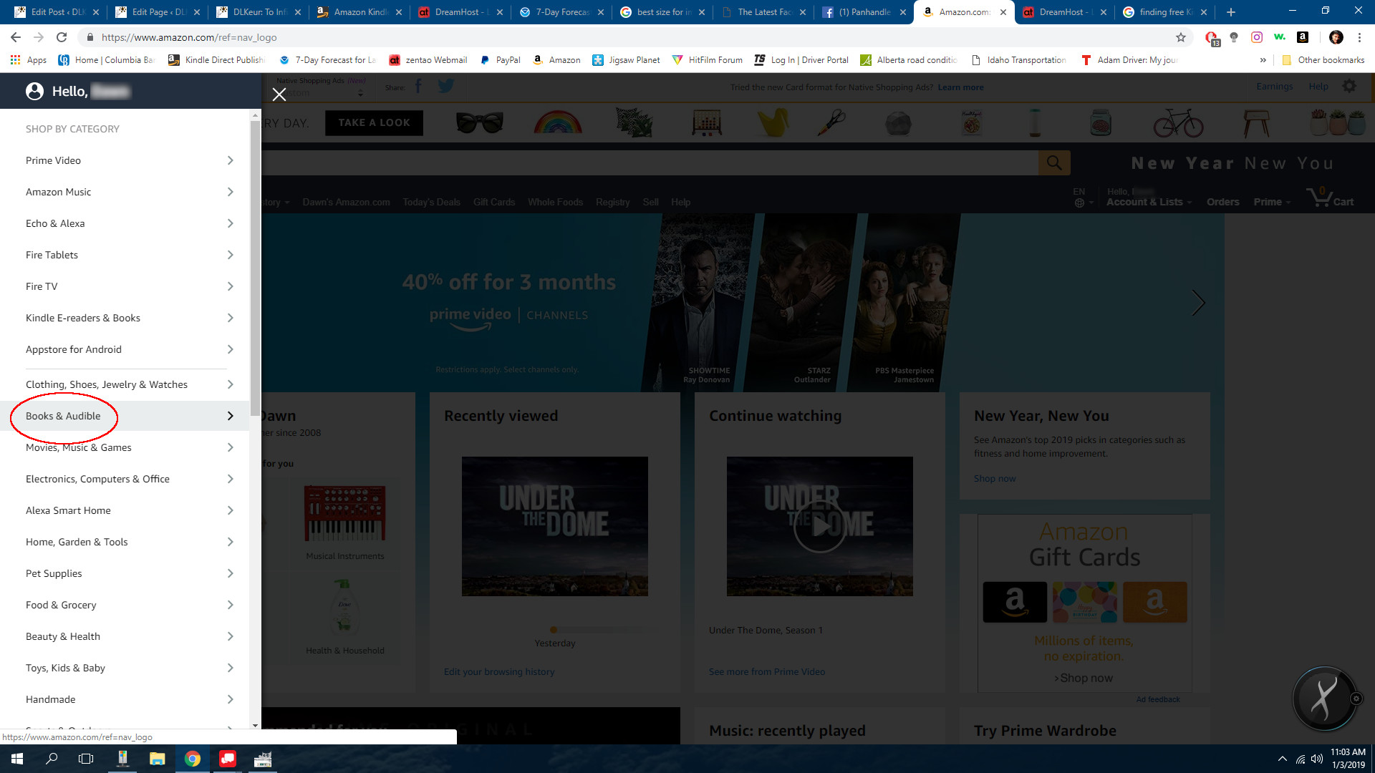The image size is (1375, 773).
Task: Play the Under The Dome video
Action: tap(819, 526)
